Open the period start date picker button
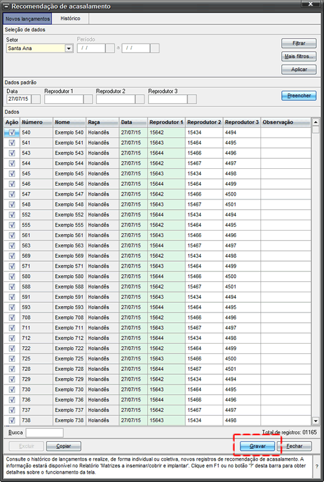 (x=110, y=48)
